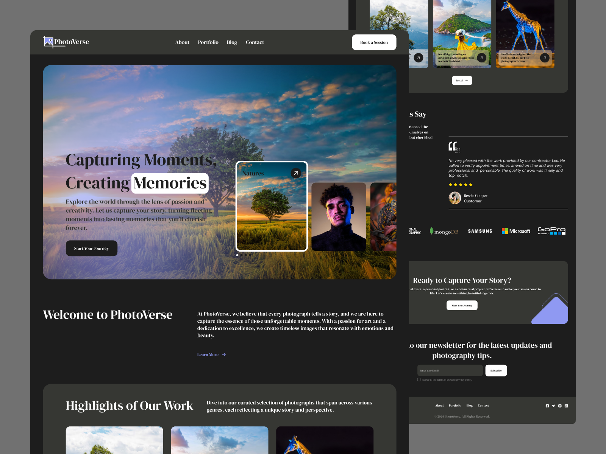Click the quotation mark icon above the testimonial
Image resolution: width=606 pixels, height=454 pixels.
tap(453, 147)
